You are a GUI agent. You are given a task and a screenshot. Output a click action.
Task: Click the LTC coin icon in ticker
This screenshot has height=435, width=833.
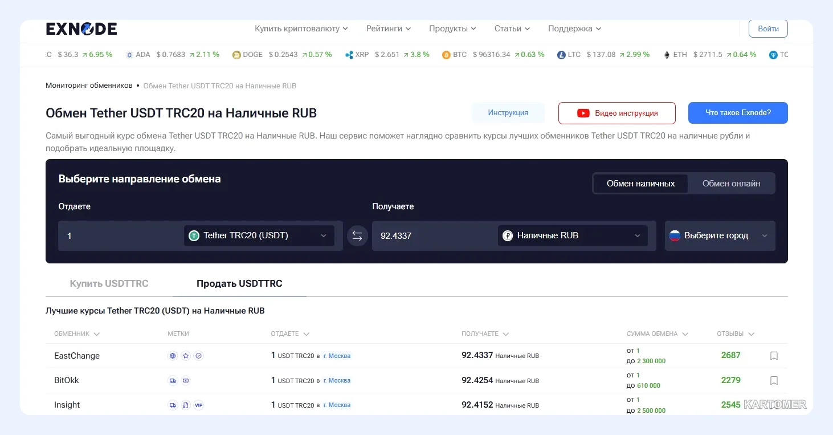point(562,55)
